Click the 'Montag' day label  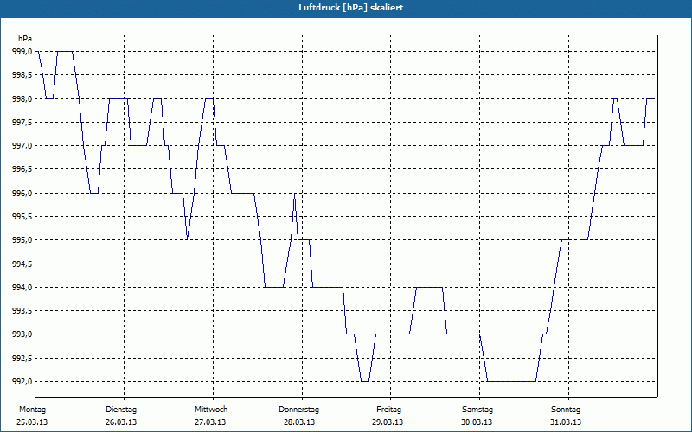(32, 410)
